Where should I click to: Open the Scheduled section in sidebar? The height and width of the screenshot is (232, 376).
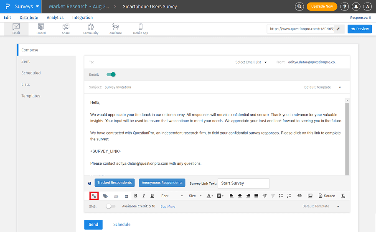(31, 73)
